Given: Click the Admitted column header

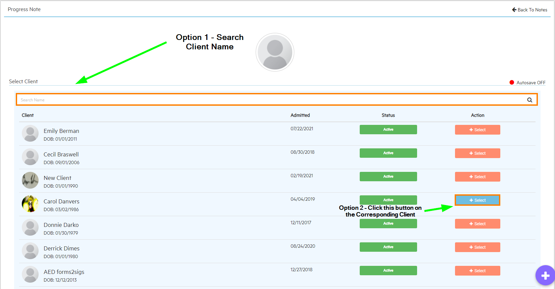Looking at the screenshot, I should pyautogui.click(x=300, y=115).
